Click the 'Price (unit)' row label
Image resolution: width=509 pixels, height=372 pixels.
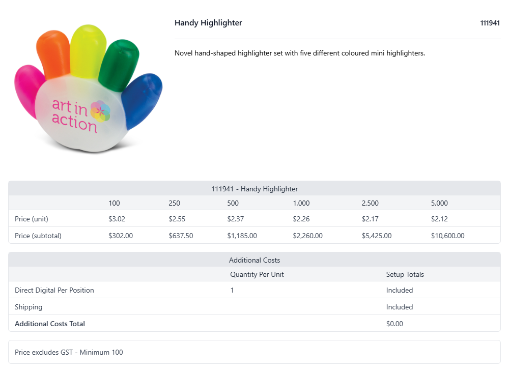coord(32,219)
